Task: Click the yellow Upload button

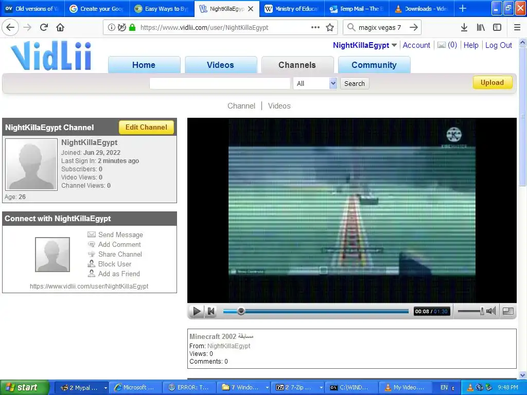Action: (493, 83)
